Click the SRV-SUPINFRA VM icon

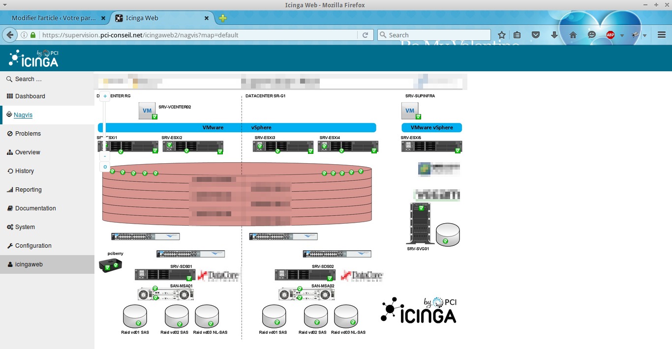click(410, 111)
